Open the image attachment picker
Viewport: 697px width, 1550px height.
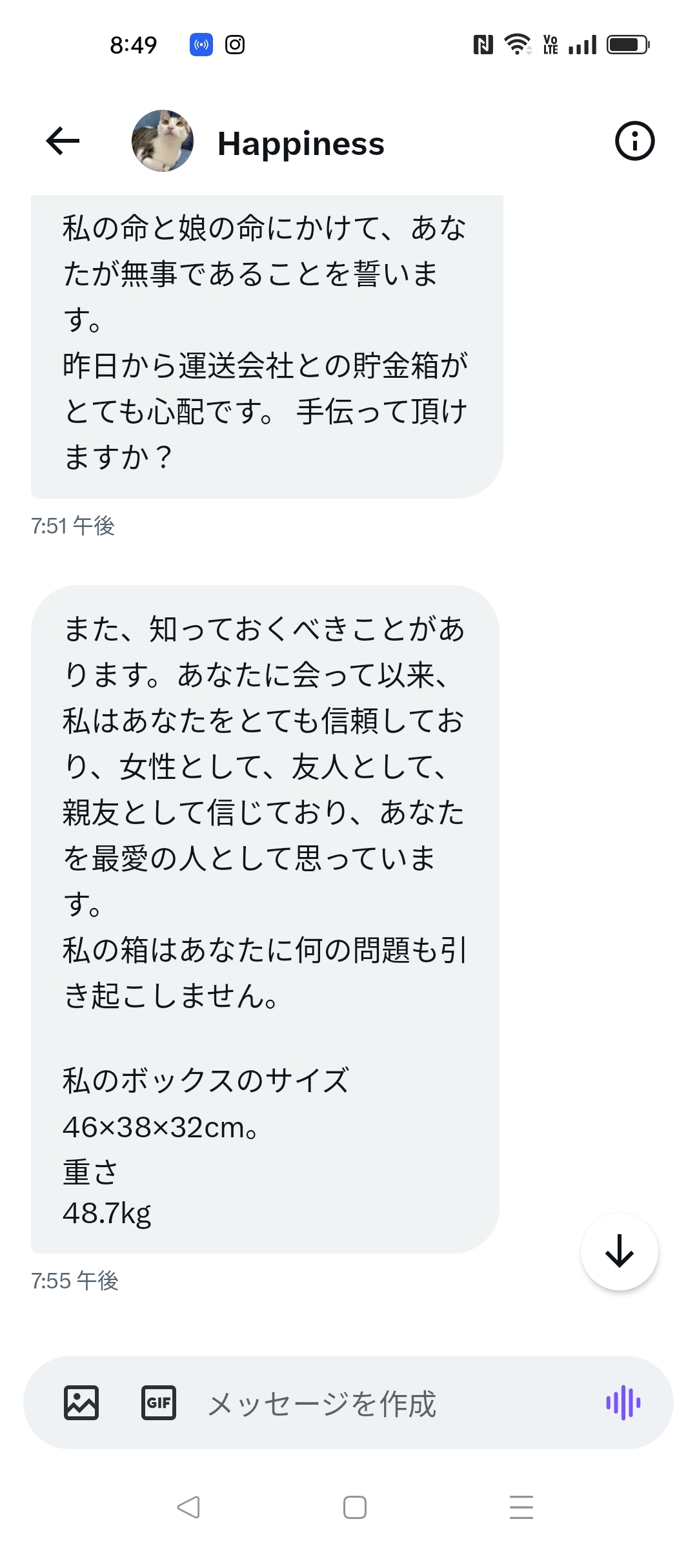(x=81, y=1403)
